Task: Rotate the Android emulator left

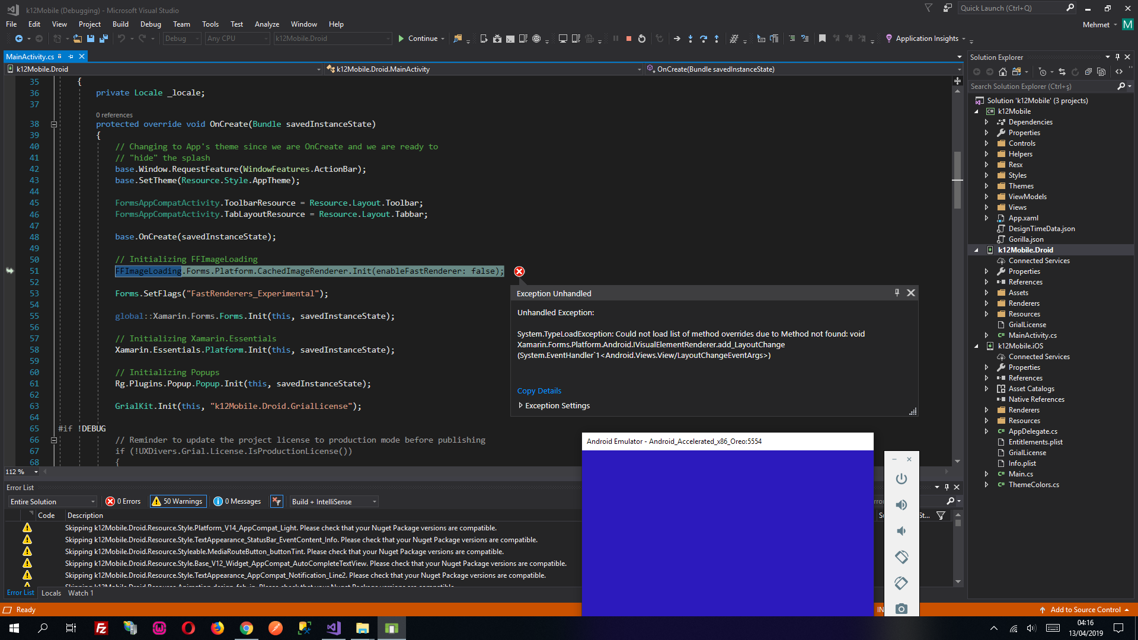Action: [902, 557]
